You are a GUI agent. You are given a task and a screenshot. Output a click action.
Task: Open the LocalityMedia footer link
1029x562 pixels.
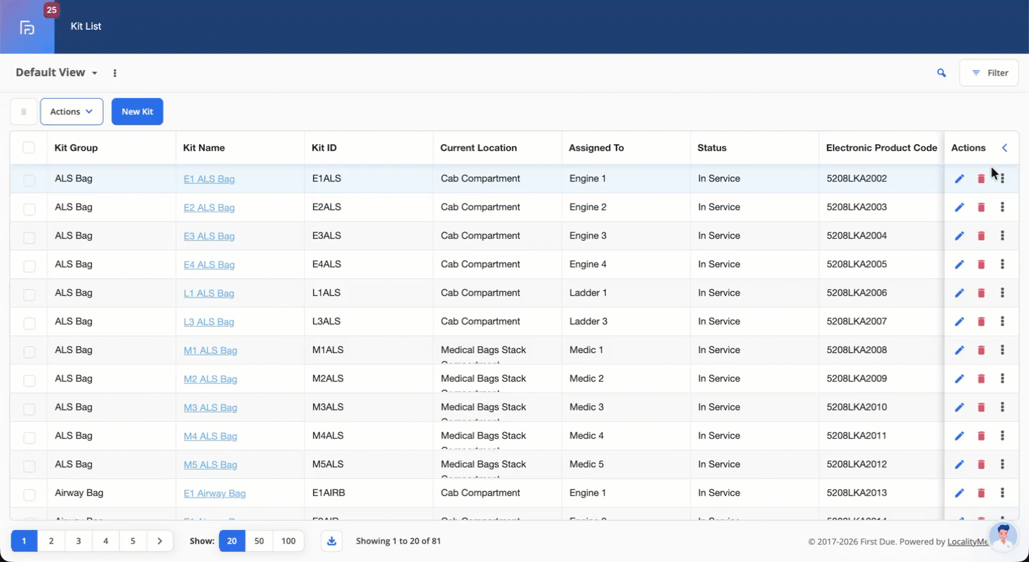(968, 542)
